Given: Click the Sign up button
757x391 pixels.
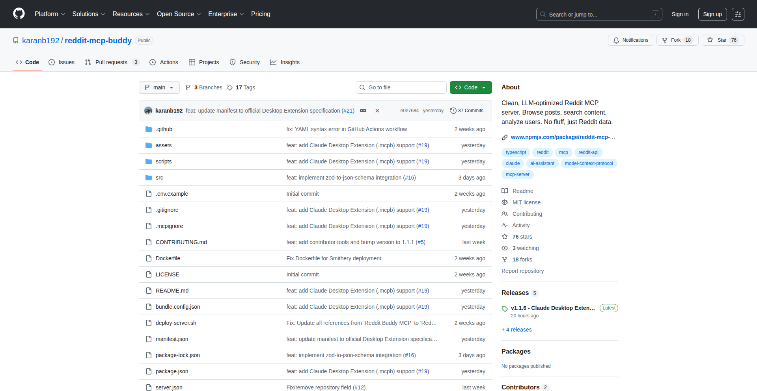Looking at the screenshot, I should click(x=712, y=14).
